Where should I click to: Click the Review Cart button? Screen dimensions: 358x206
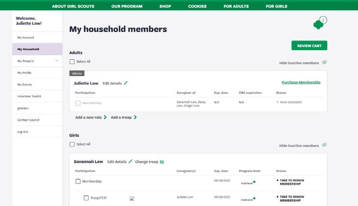tap(309, 45)
